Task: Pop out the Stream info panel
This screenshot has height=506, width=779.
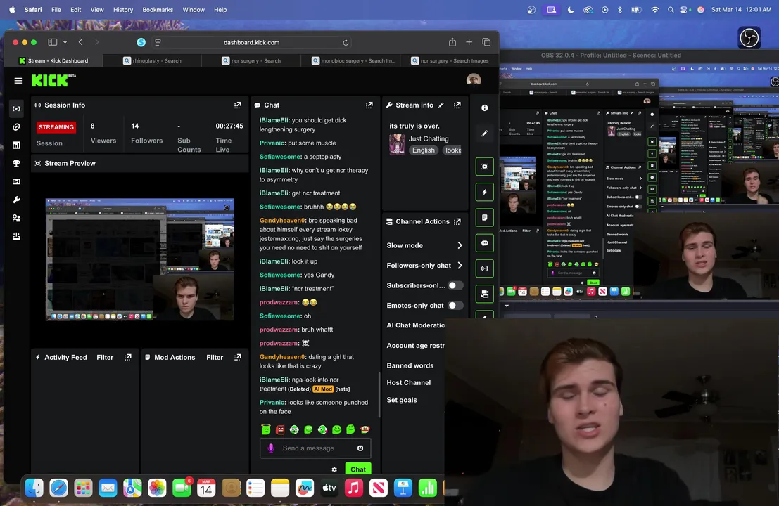Action: [457, 105]
